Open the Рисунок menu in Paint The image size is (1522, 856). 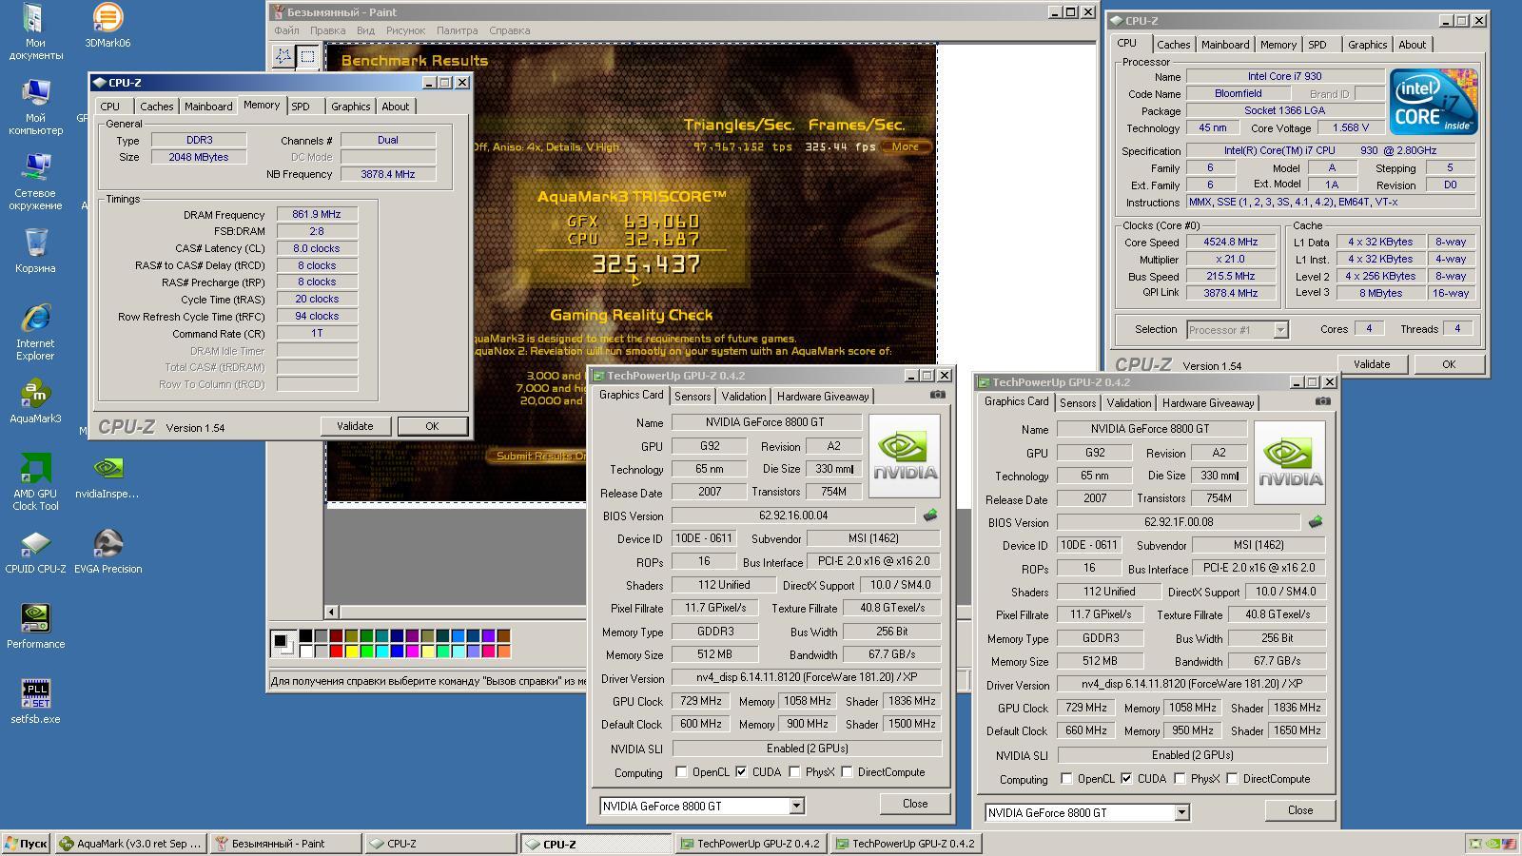(405, 30)
